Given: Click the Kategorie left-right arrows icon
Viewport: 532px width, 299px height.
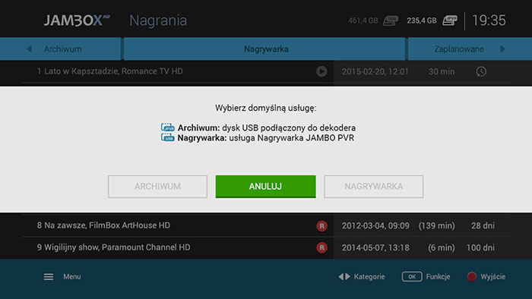Looking at the screenshot, I should (x=344, y=277).
